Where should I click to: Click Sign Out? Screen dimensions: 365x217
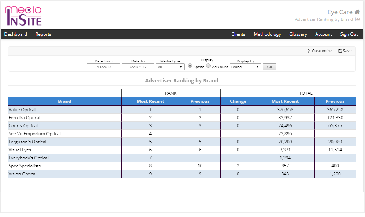point(349,34)
